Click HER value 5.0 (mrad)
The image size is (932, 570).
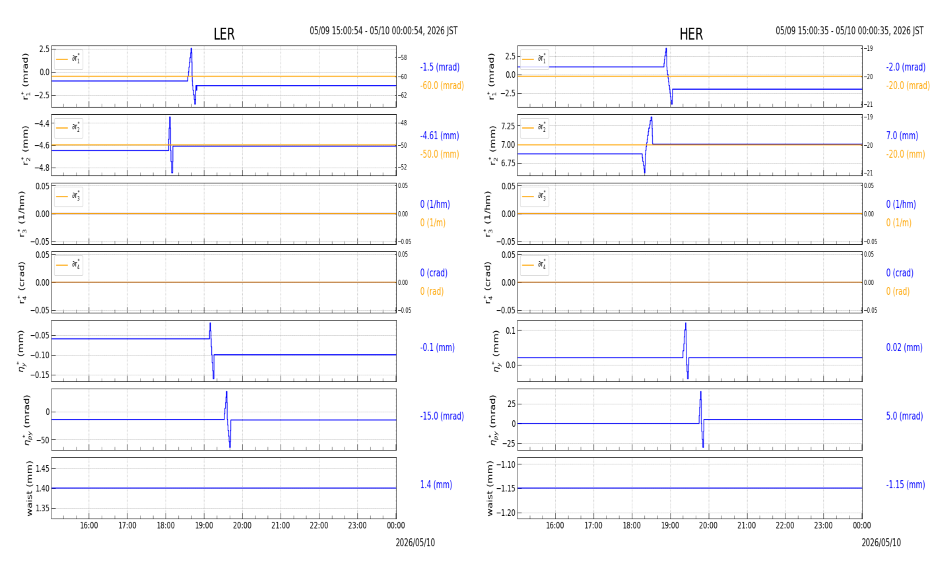point(906,416)
